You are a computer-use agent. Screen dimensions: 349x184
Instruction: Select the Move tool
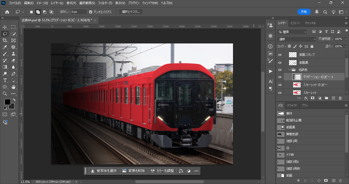coord(5,27)
